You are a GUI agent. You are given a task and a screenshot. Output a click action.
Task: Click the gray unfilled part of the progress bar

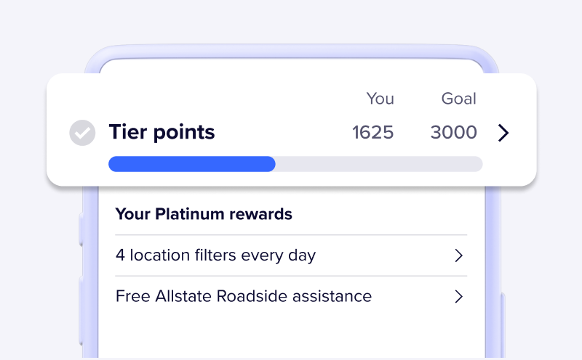(378, 164)
